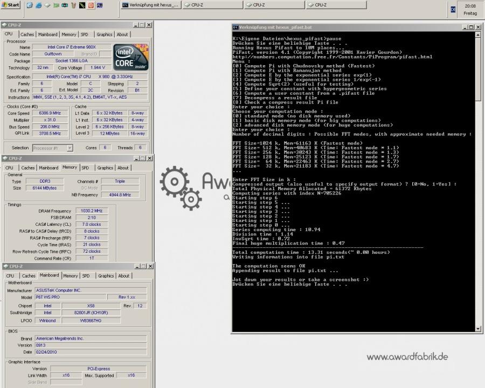Click the Code Name value Gulftown
The height and width of the screenshot is (388, 485).
[x=53, y=54]
